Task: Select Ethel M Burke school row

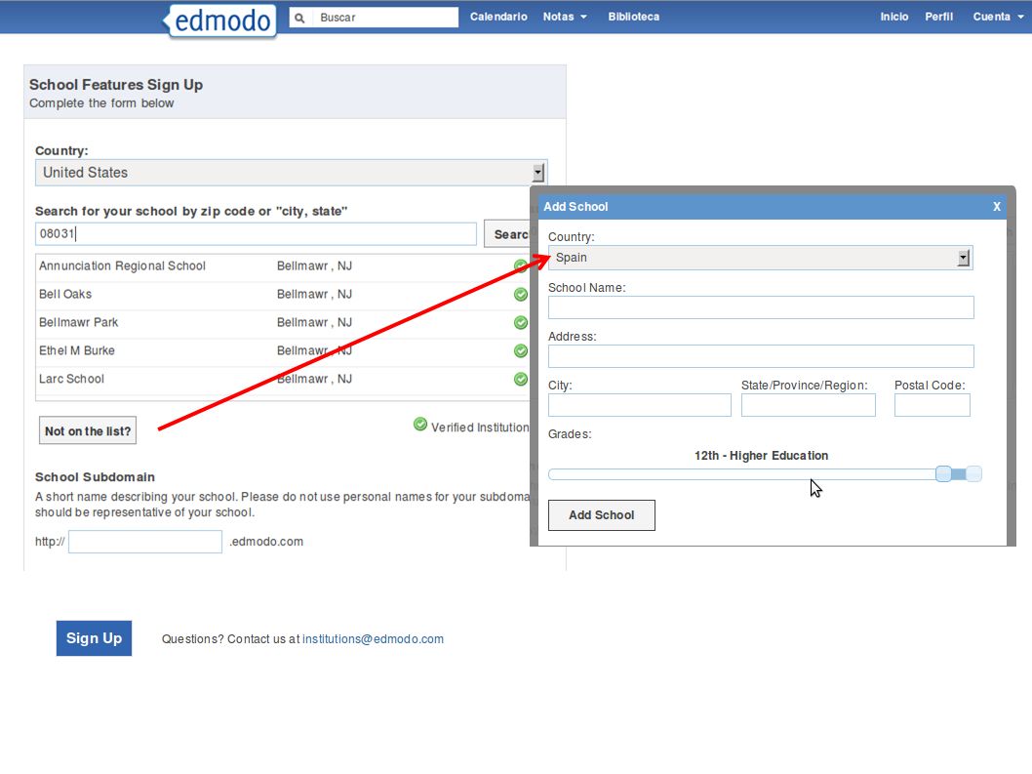Action: pos(283,351)
